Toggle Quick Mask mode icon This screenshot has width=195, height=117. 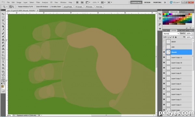[3, 91]
